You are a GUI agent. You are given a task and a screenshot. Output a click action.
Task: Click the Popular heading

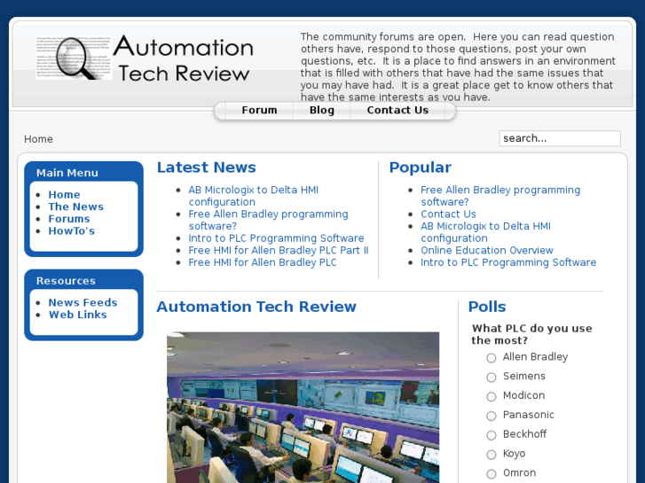pyautogui.click(x=420, y=167)
